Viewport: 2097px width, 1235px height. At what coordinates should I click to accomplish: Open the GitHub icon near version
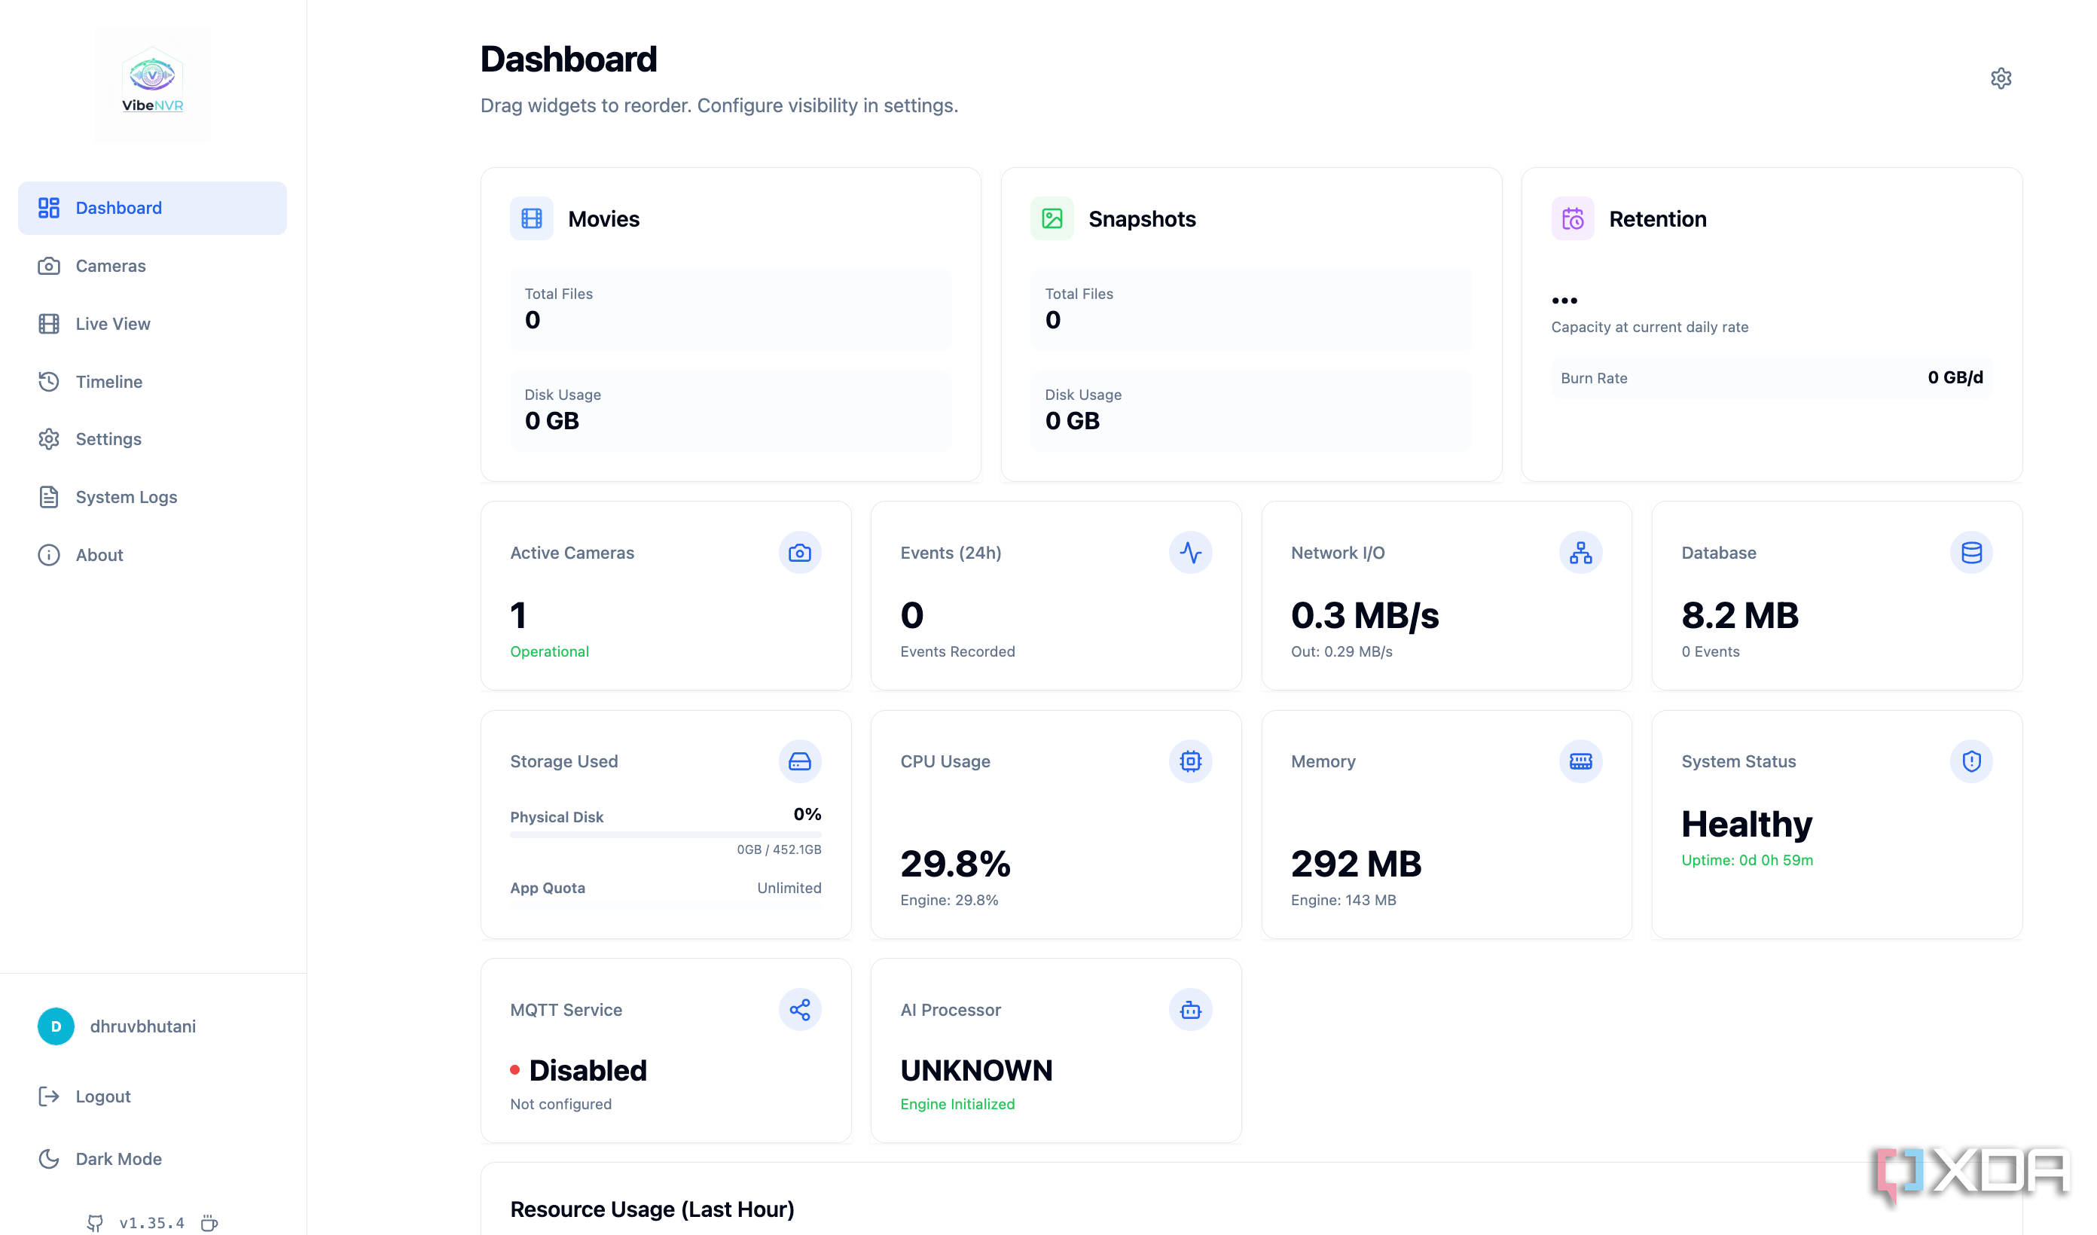tap(95, 1222)
